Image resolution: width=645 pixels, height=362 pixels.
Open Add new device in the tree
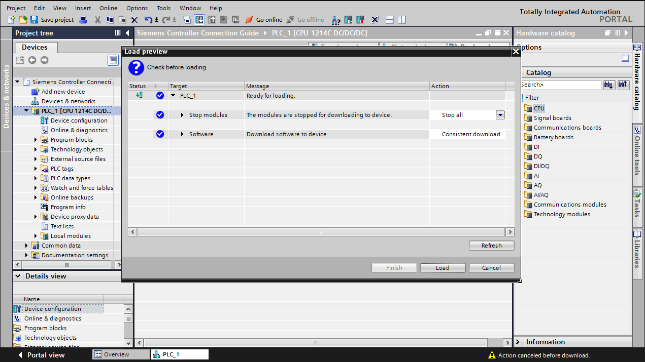click(x=63, y=92)
